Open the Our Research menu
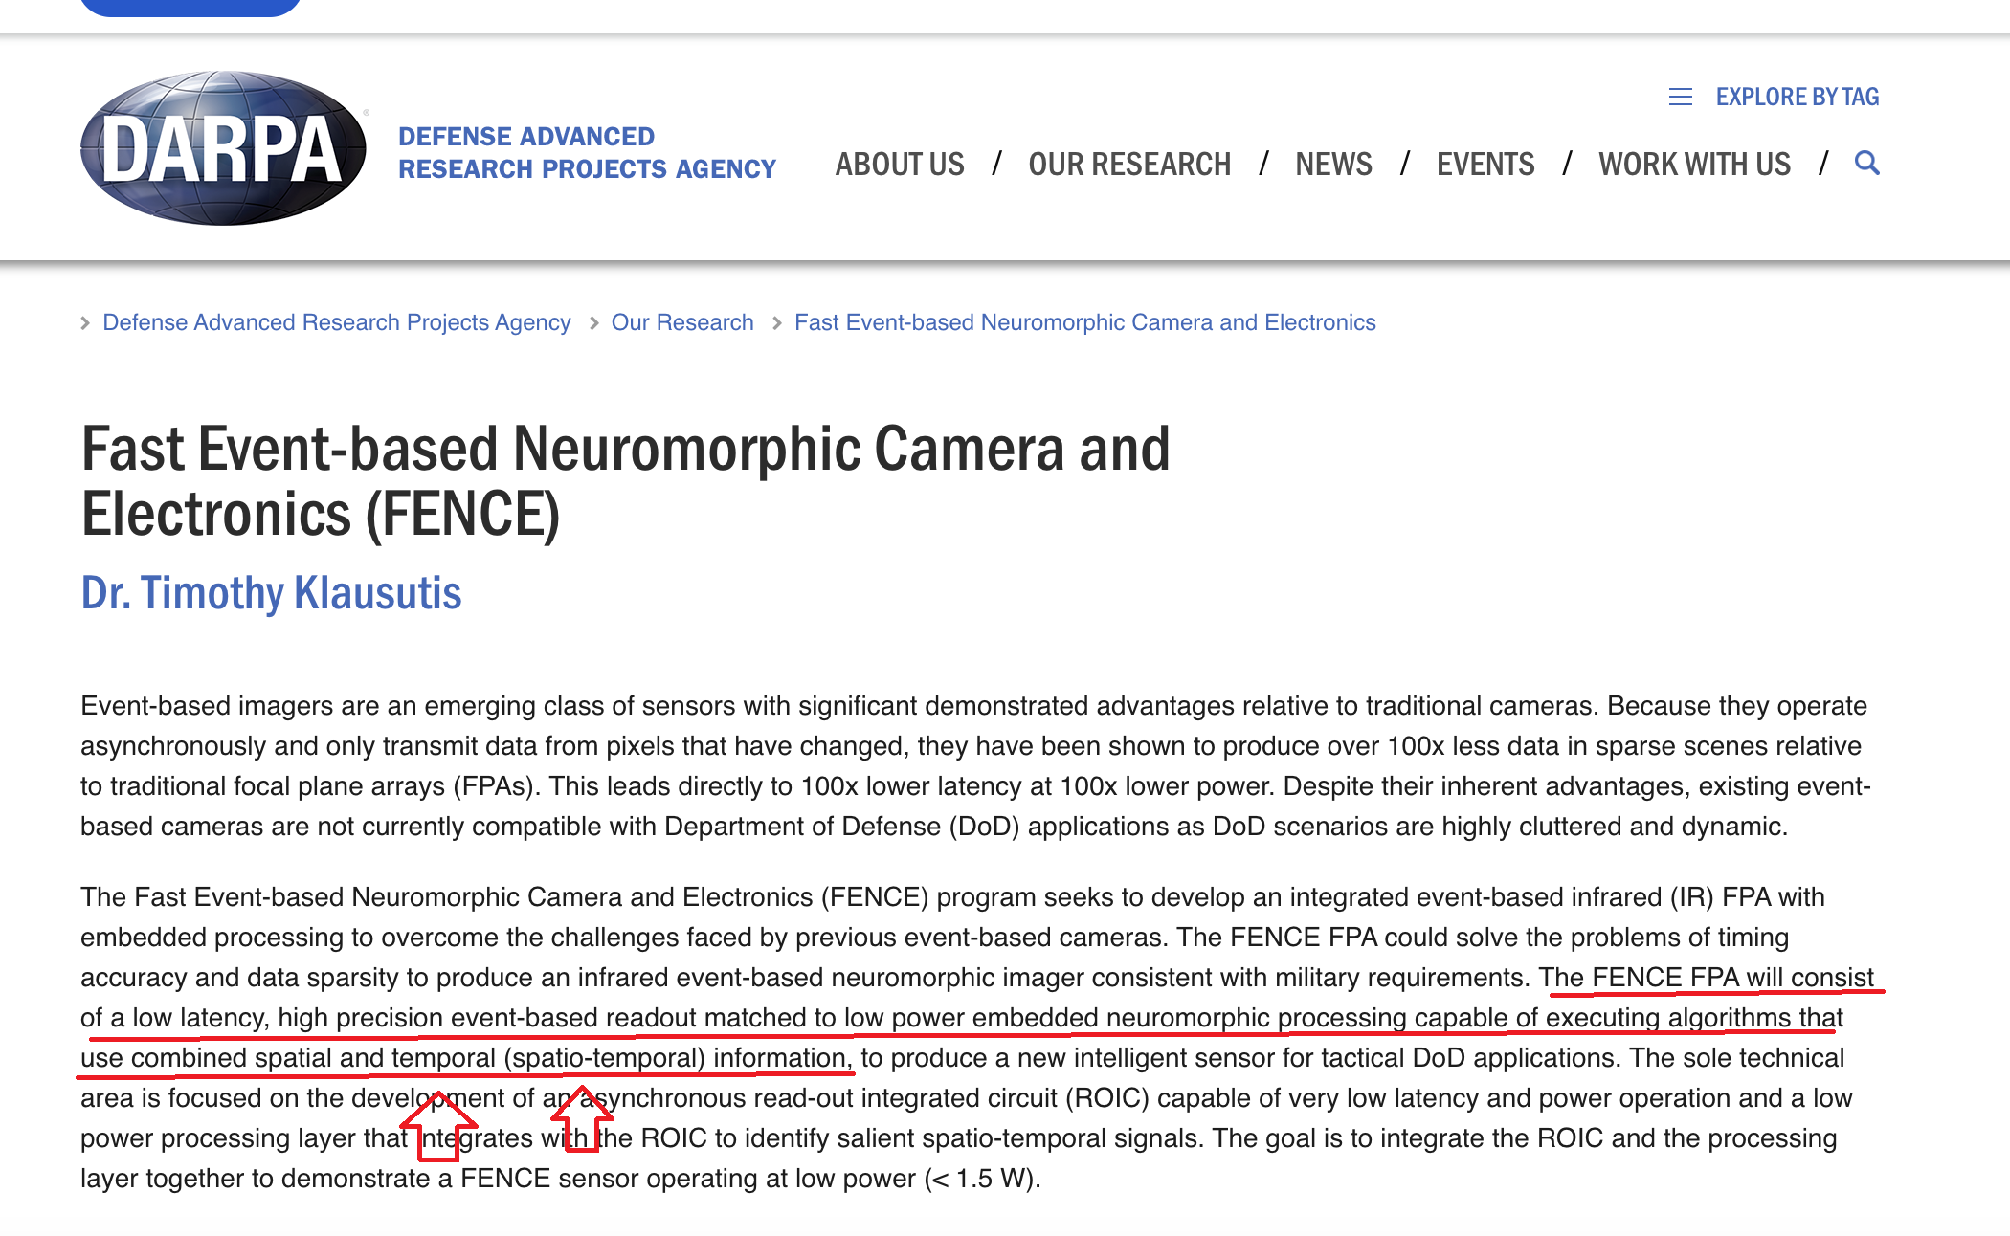2010x1236 pixels. (x=1129, y=164)
